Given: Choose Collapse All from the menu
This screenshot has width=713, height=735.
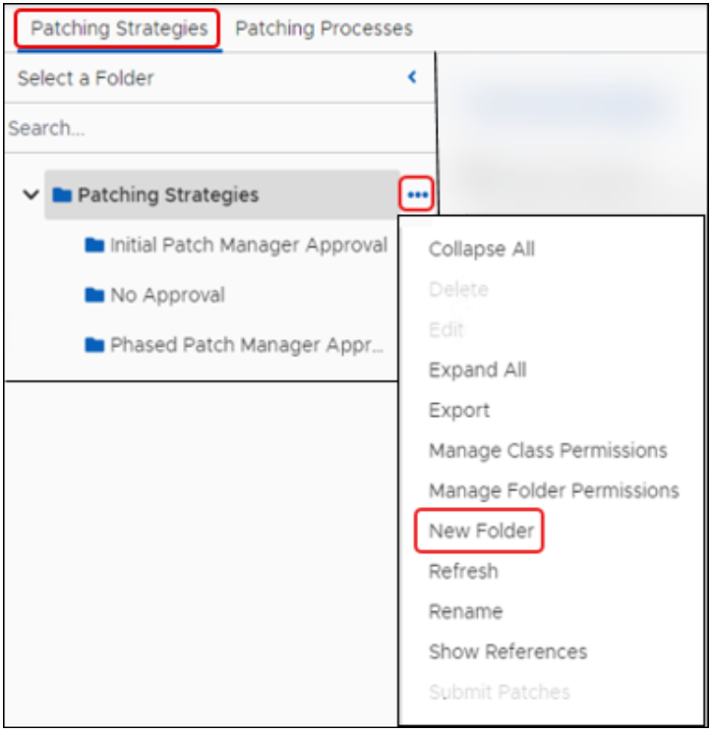Looking at the screenshot, I should point(481,249).
